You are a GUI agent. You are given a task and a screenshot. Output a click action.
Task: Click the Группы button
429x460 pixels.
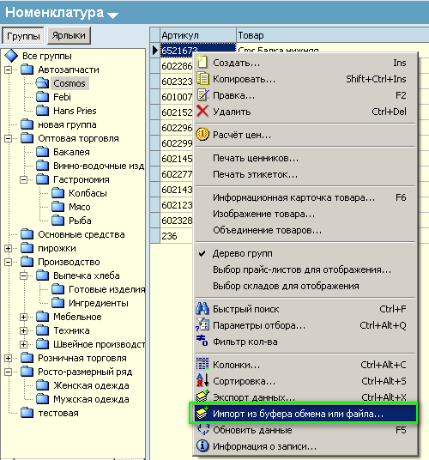(23, 36)
